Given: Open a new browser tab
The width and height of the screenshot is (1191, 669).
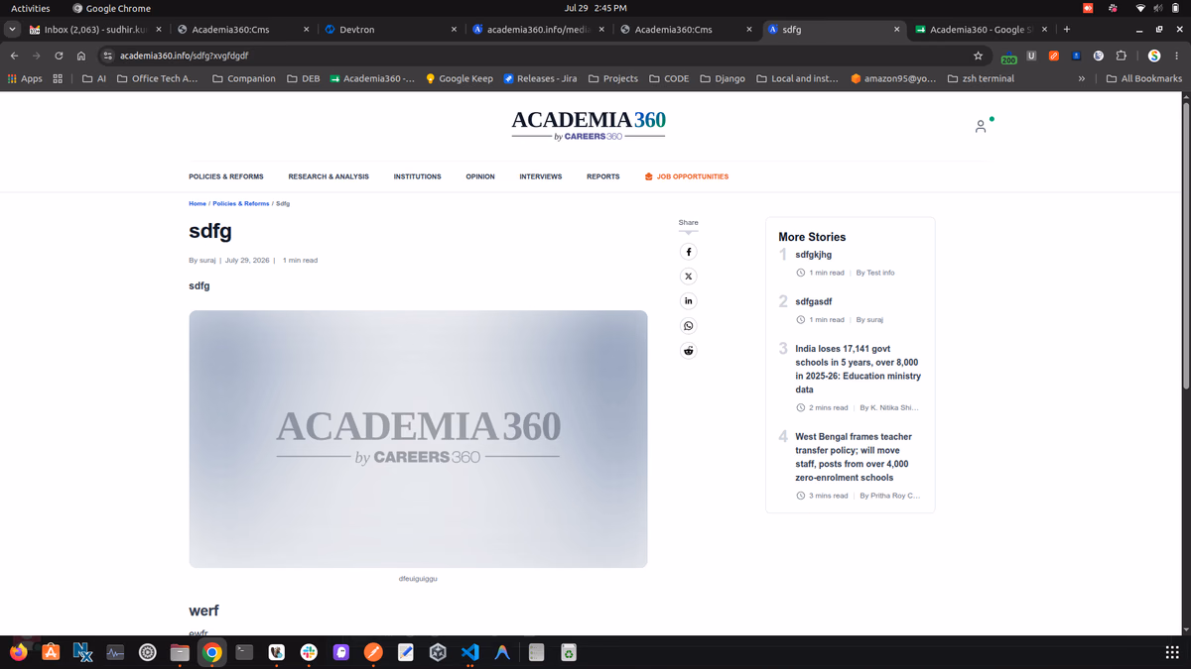Looking at the screenshot, I should pyautogui.click(x=1067, y=30).
